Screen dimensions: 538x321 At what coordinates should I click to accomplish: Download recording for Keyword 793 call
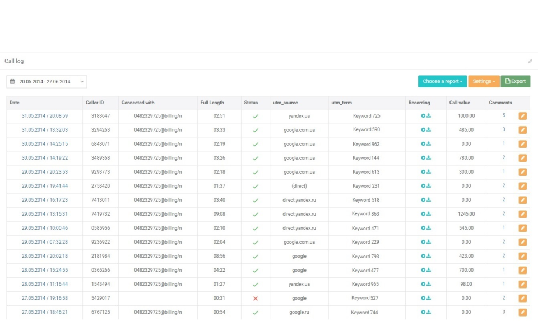(429, 256)
